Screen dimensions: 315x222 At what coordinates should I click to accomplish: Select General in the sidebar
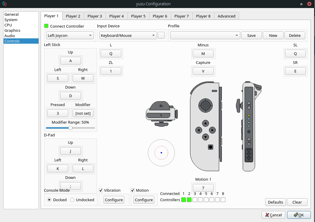[x=21, y=14]
